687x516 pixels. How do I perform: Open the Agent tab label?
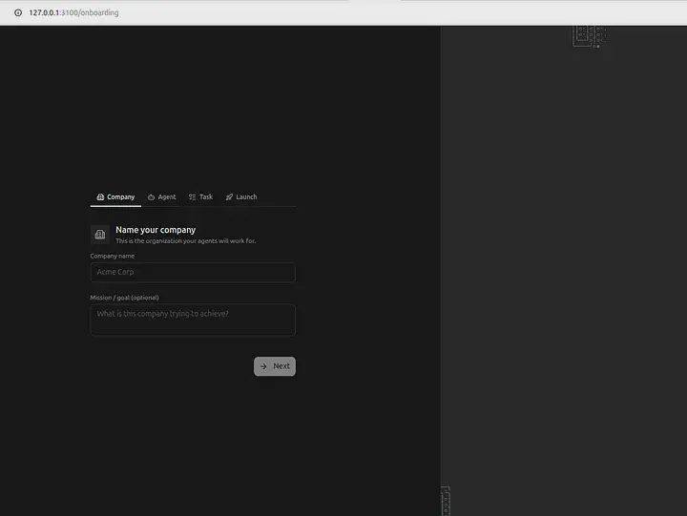[167, 197]
